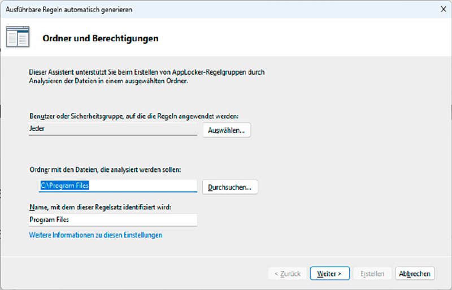Click the wizard page icon in header

point(17,38)
